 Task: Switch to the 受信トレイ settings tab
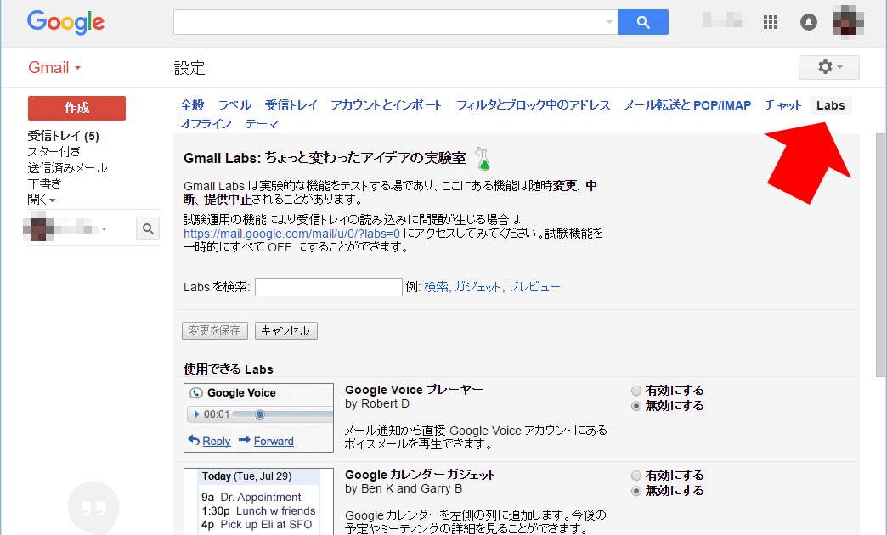tap(291, 105)
